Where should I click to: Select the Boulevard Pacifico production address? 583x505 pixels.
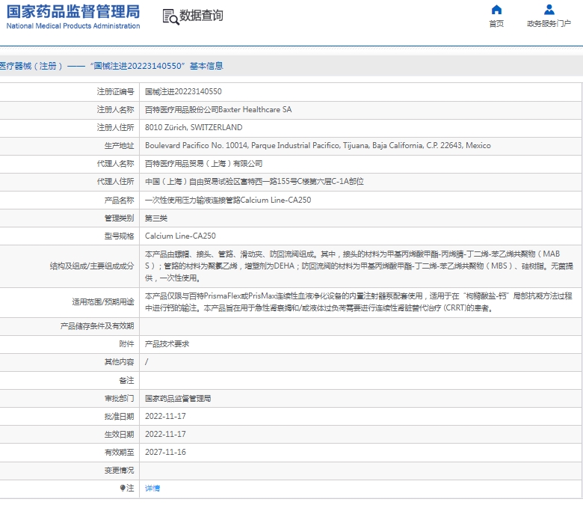point(318,145)
